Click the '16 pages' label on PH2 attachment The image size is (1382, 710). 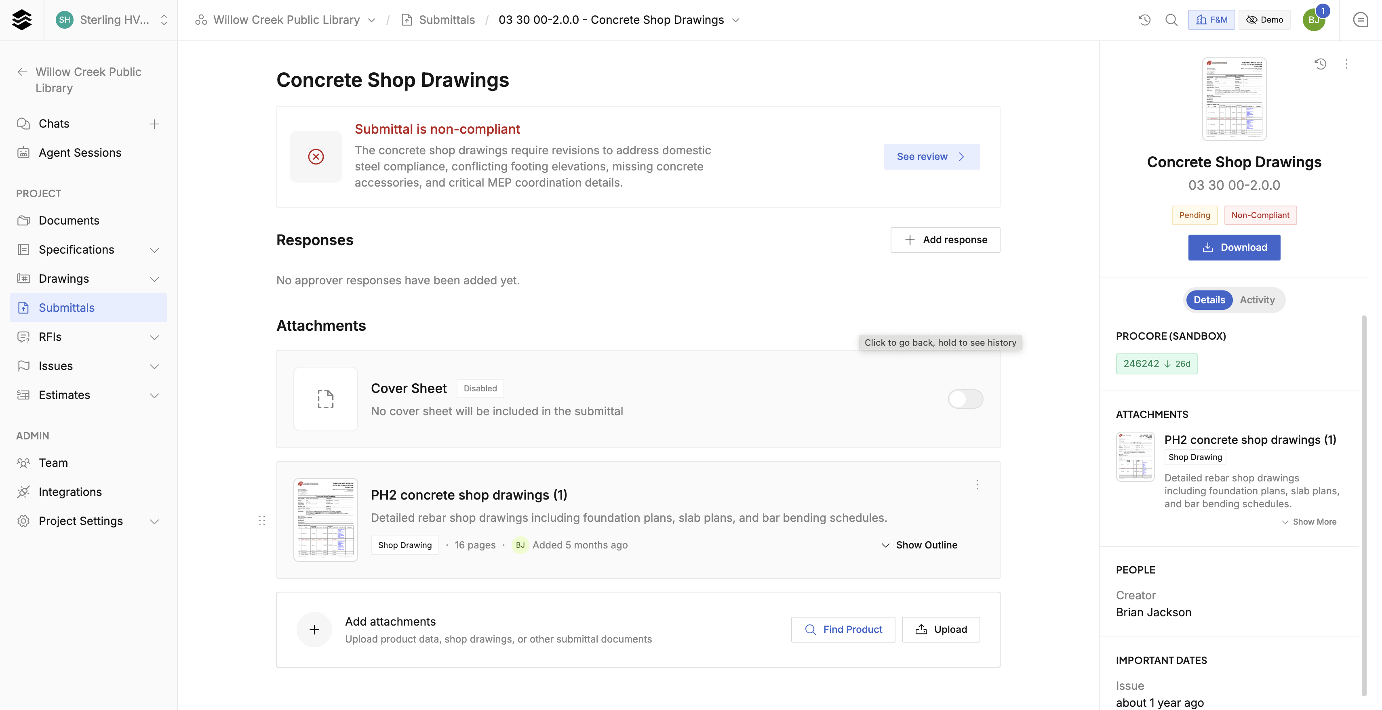[475, 545]
